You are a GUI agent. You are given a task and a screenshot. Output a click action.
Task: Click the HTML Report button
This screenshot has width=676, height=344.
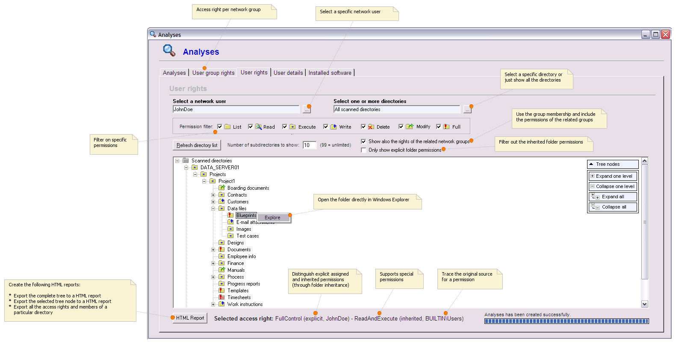(190, 318)
